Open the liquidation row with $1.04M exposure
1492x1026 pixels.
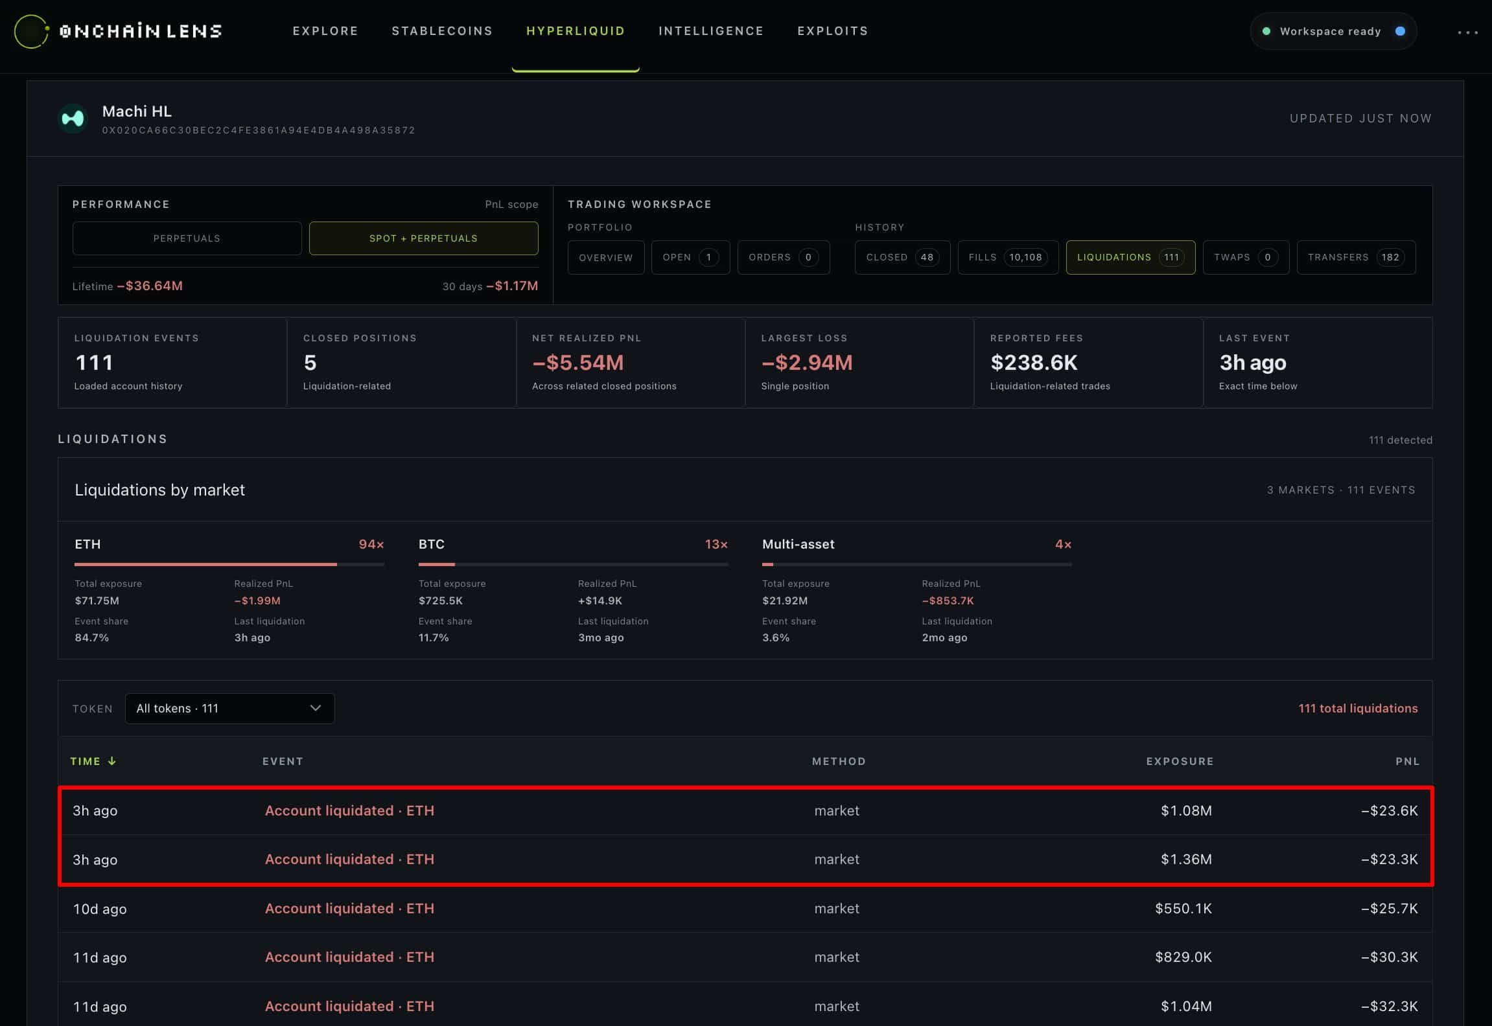(x=745, y=1005)
